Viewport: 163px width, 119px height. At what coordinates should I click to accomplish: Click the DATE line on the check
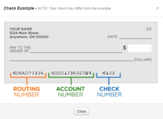click(x=135, y=38)
